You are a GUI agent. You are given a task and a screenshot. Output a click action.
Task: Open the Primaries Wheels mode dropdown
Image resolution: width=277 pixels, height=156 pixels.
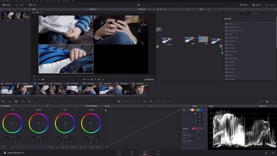click(x=92, y=106)
